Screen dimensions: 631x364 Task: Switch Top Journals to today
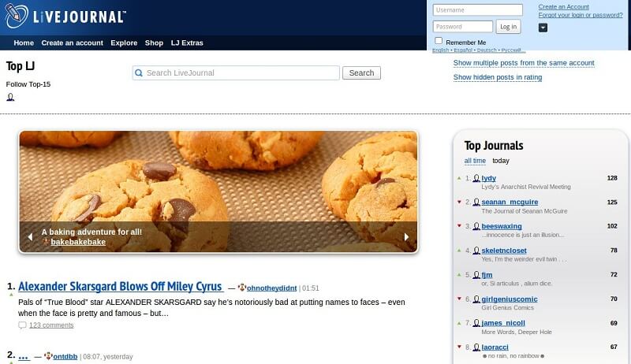pyautogui.click(x=501, y=161)
